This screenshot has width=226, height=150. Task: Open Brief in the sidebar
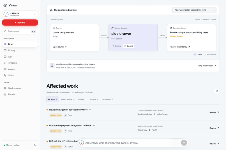point(20,44)
